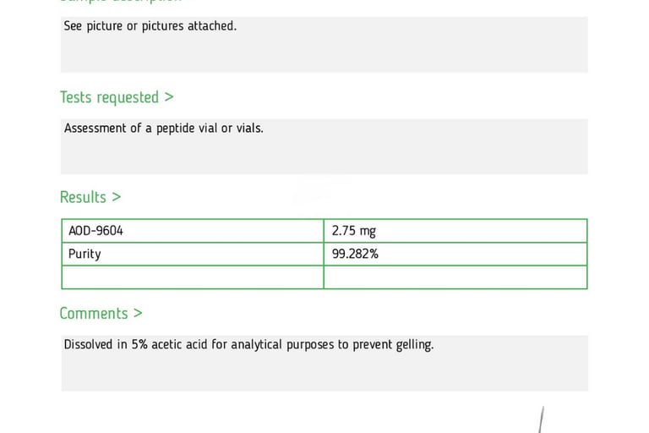Select the AOD-9604 table cell
Viewport: 649px width, 433px height.
pyautogui.click(x=192, y=231)
